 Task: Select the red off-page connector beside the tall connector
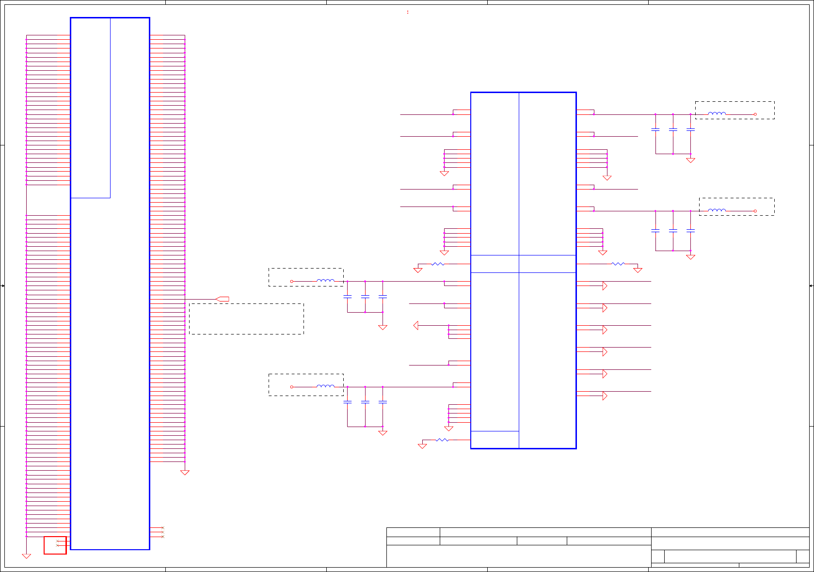[x=222, y=299]
